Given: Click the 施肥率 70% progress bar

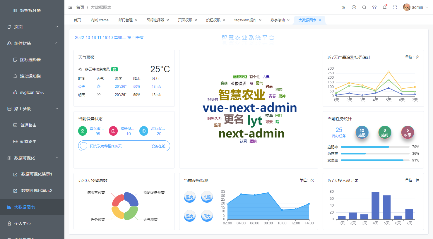Looking at the screenshot, I should coord(375,147).
